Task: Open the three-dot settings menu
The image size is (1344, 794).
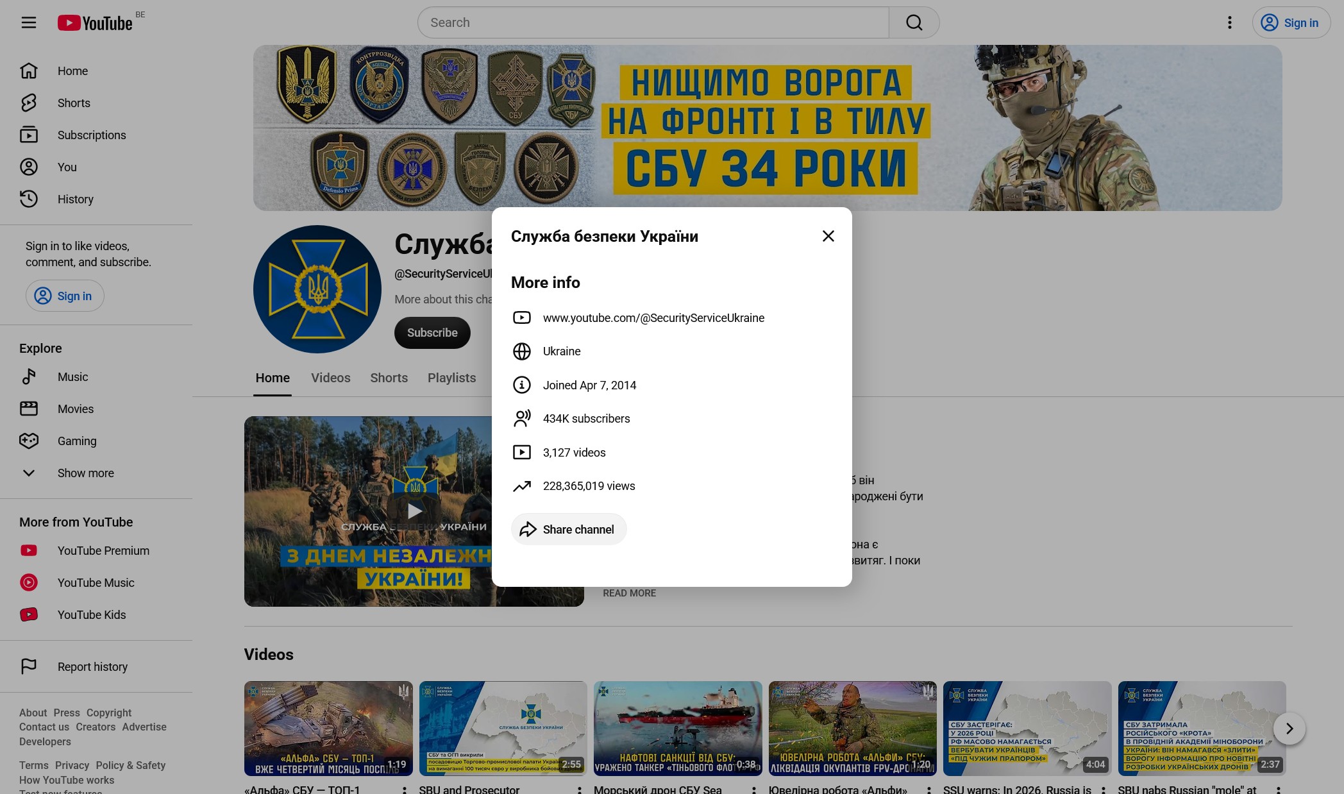Action: [x=1229, y=23]
